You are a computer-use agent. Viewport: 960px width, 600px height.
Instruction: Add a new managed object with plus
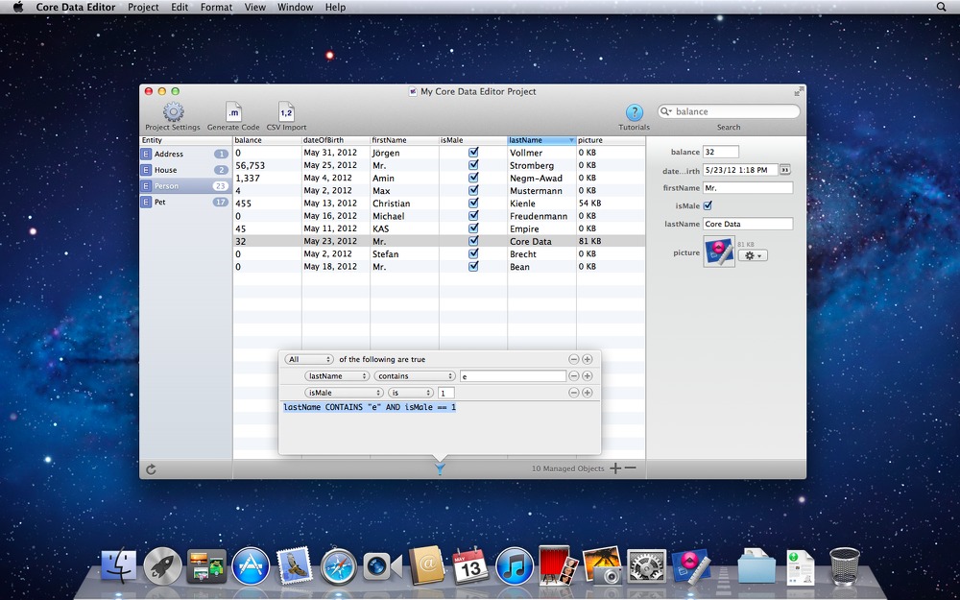pos(615,468)
